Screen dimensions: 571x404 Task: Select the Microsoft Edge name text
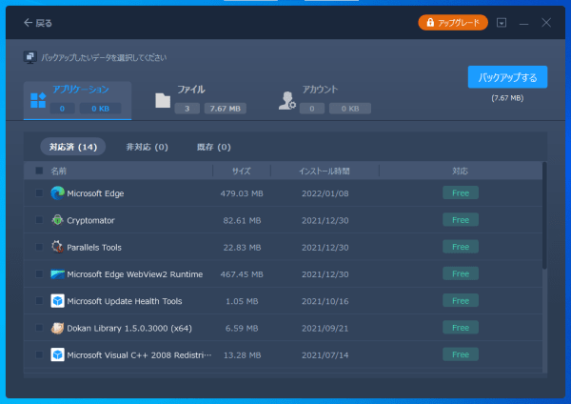tap(95, 193)
